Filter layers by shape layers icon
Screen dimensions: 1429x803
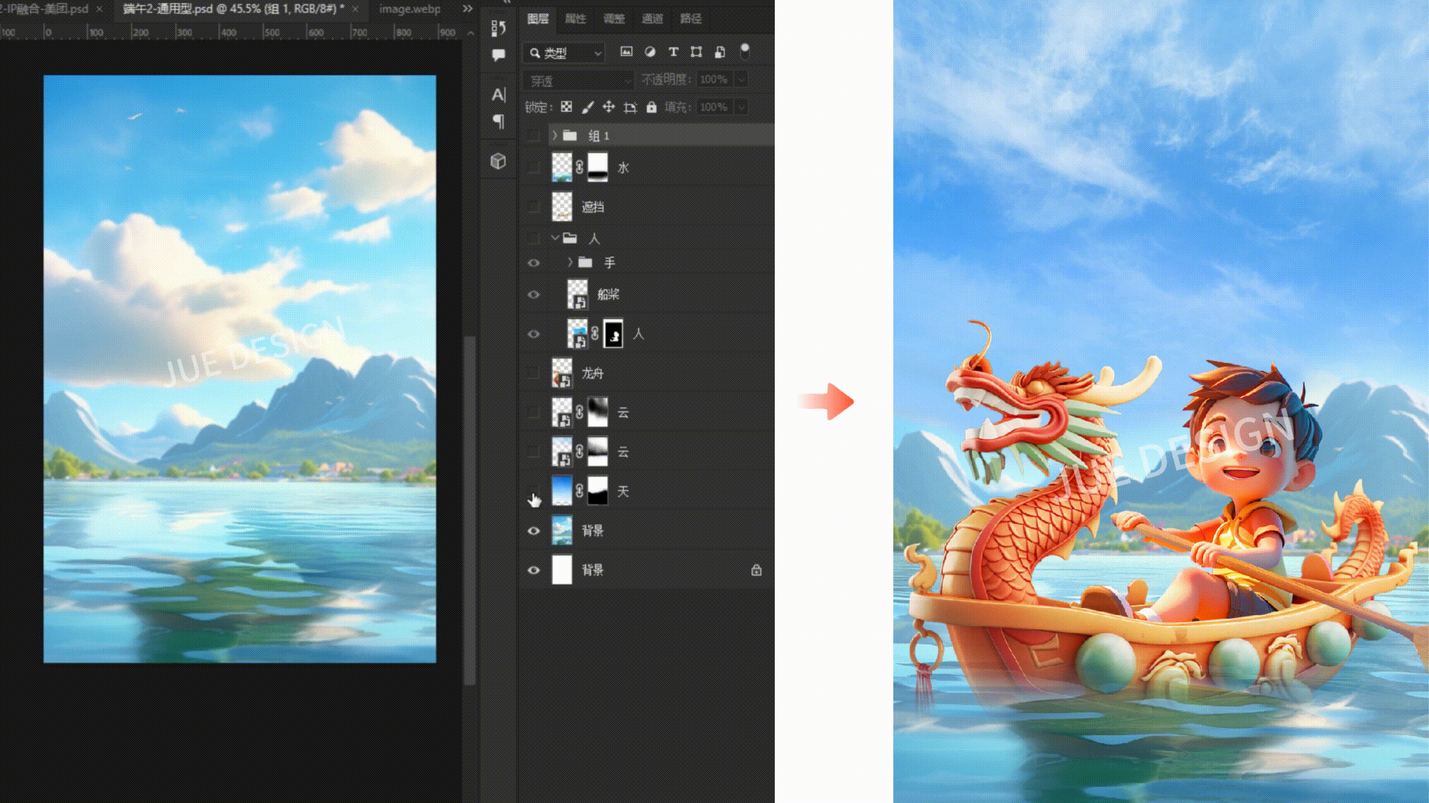(696, 52)
